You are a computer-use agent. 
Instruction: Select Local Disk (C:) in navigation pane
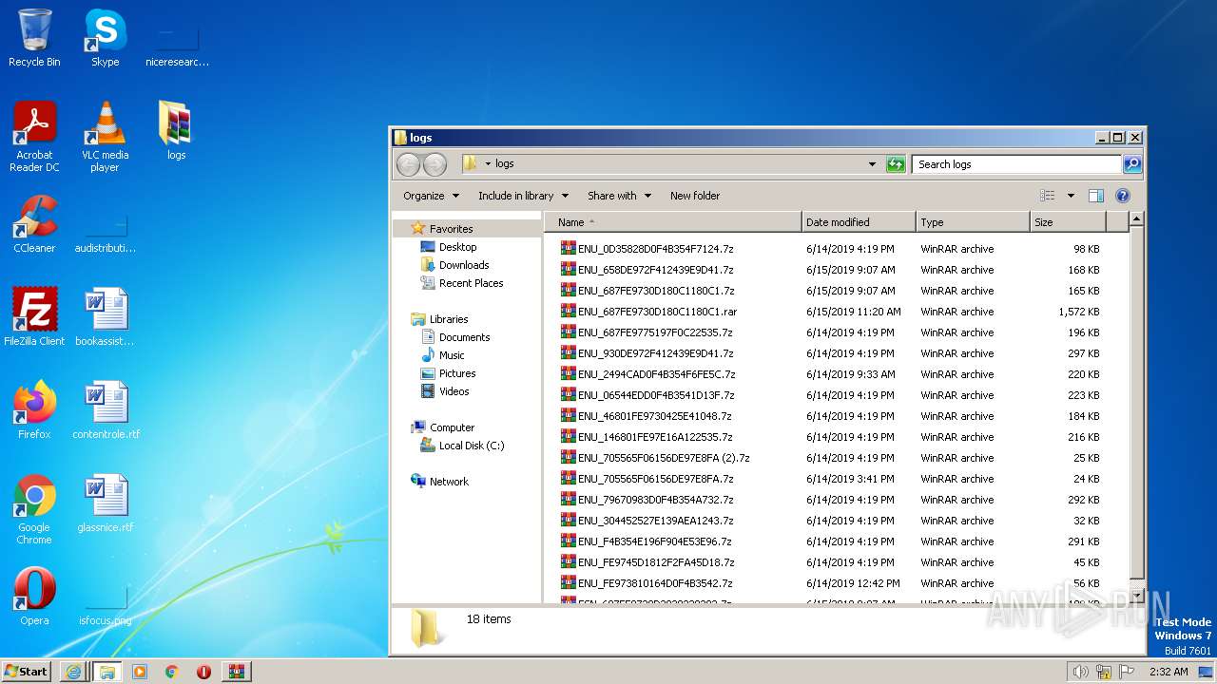click(472, 446)
